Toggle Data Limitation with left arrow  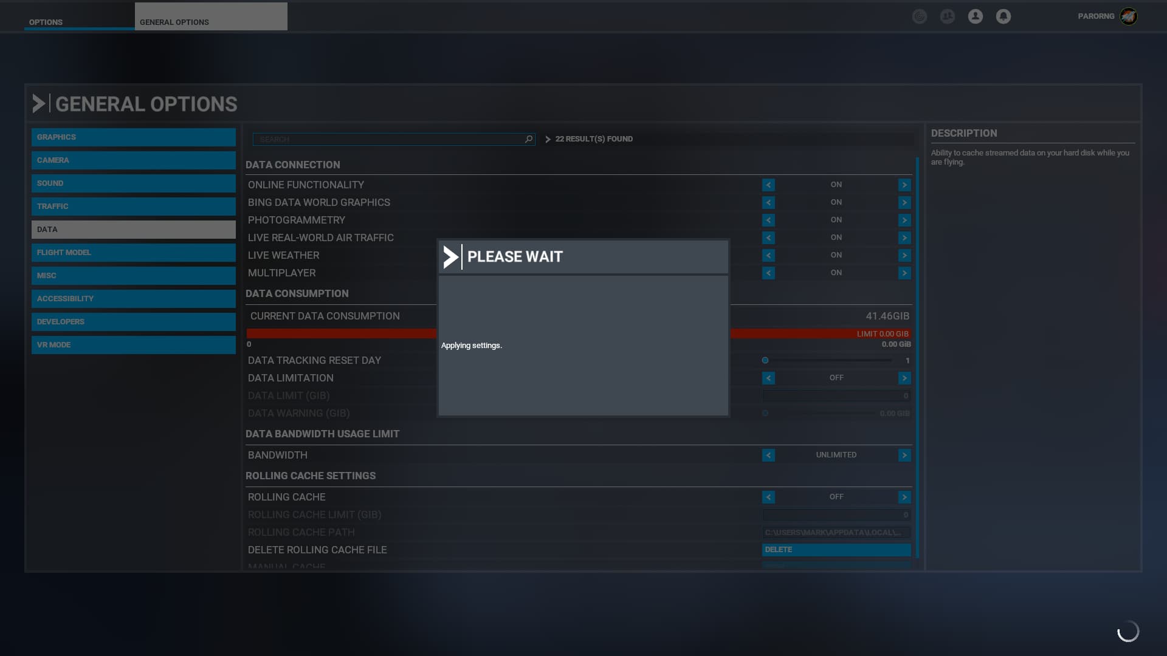768,378
